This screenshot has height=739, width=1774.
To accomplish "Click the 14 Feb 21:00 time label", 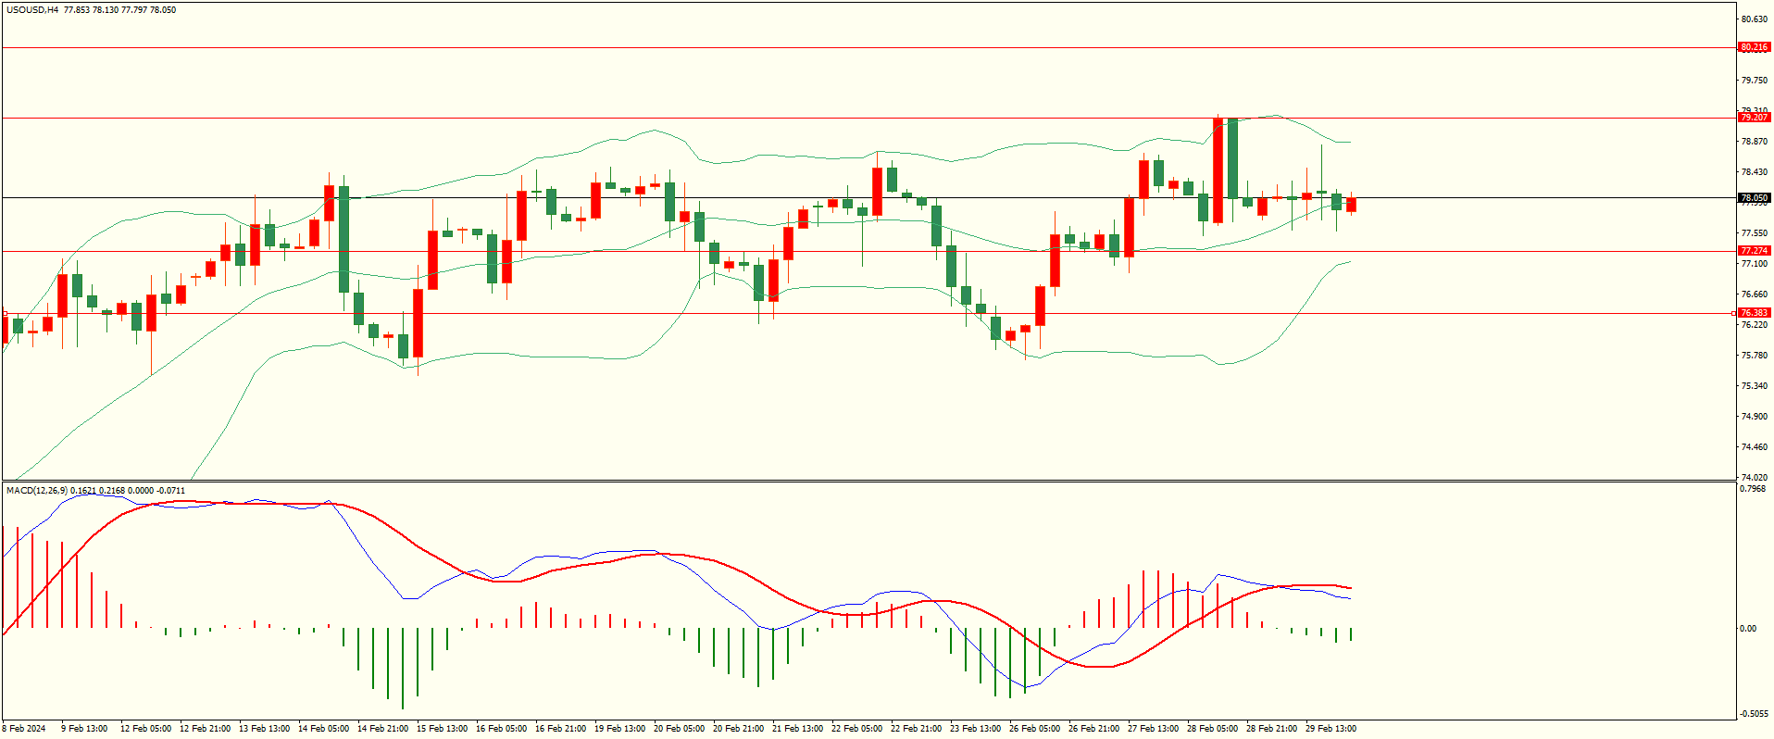I will coord(382,729).
